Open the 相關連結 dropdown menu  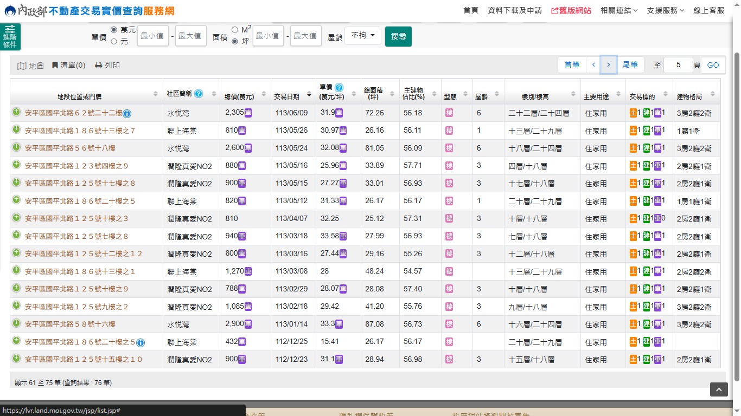point(619,10)
